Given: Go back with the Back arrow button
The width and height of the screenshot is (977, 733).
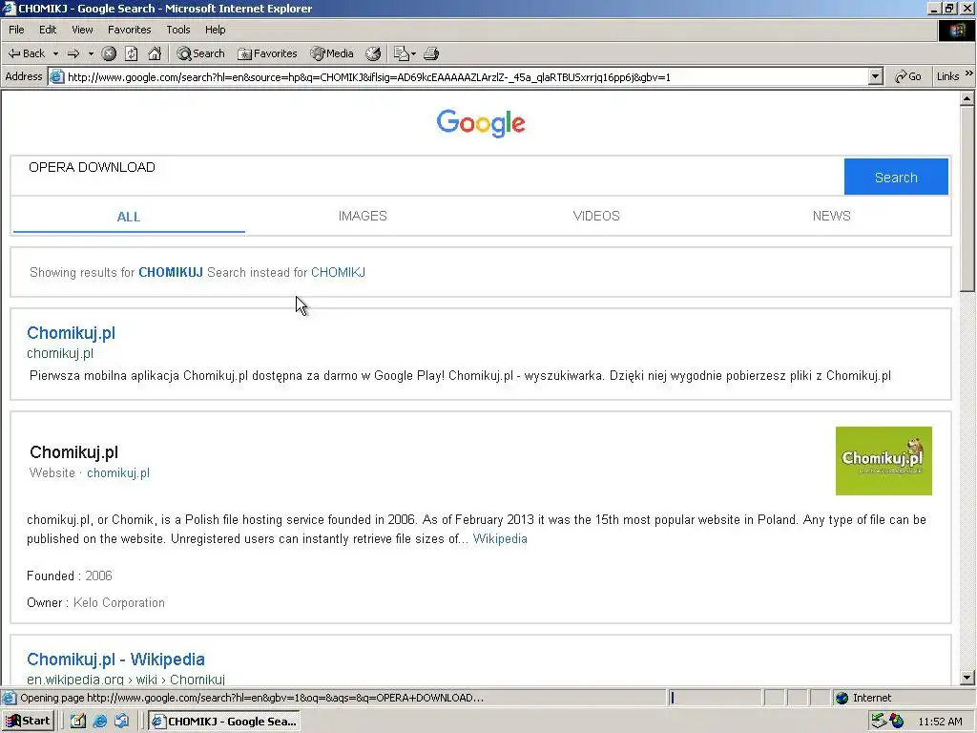Looking at the screenshot, I should [26, 53].
